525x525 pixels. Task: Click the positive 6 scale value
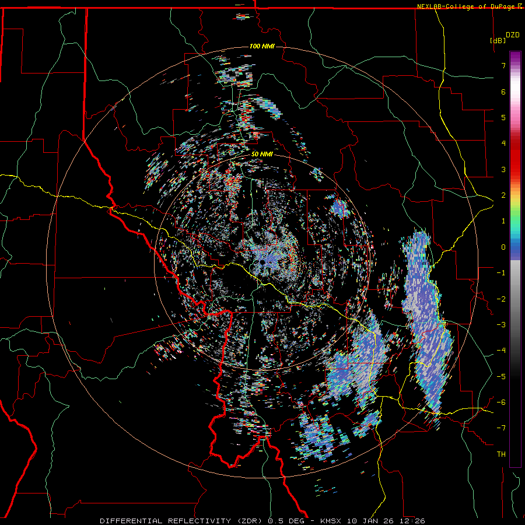(503, 92)
